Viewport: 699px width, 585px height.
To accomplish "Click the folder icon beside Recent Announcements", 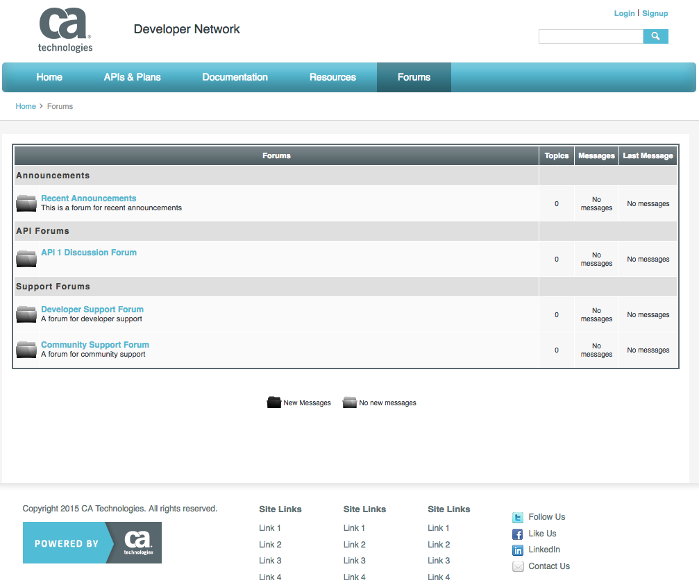I will click(26, 203).
